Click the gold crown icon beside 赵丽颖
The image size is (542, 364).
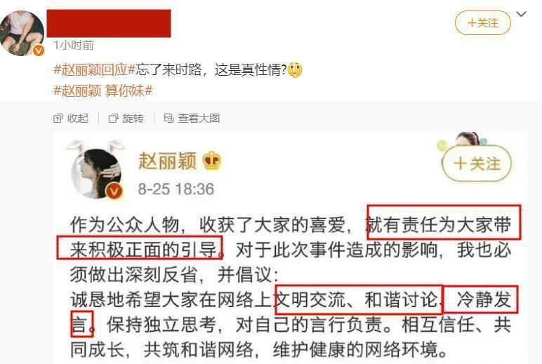[211, 161]
